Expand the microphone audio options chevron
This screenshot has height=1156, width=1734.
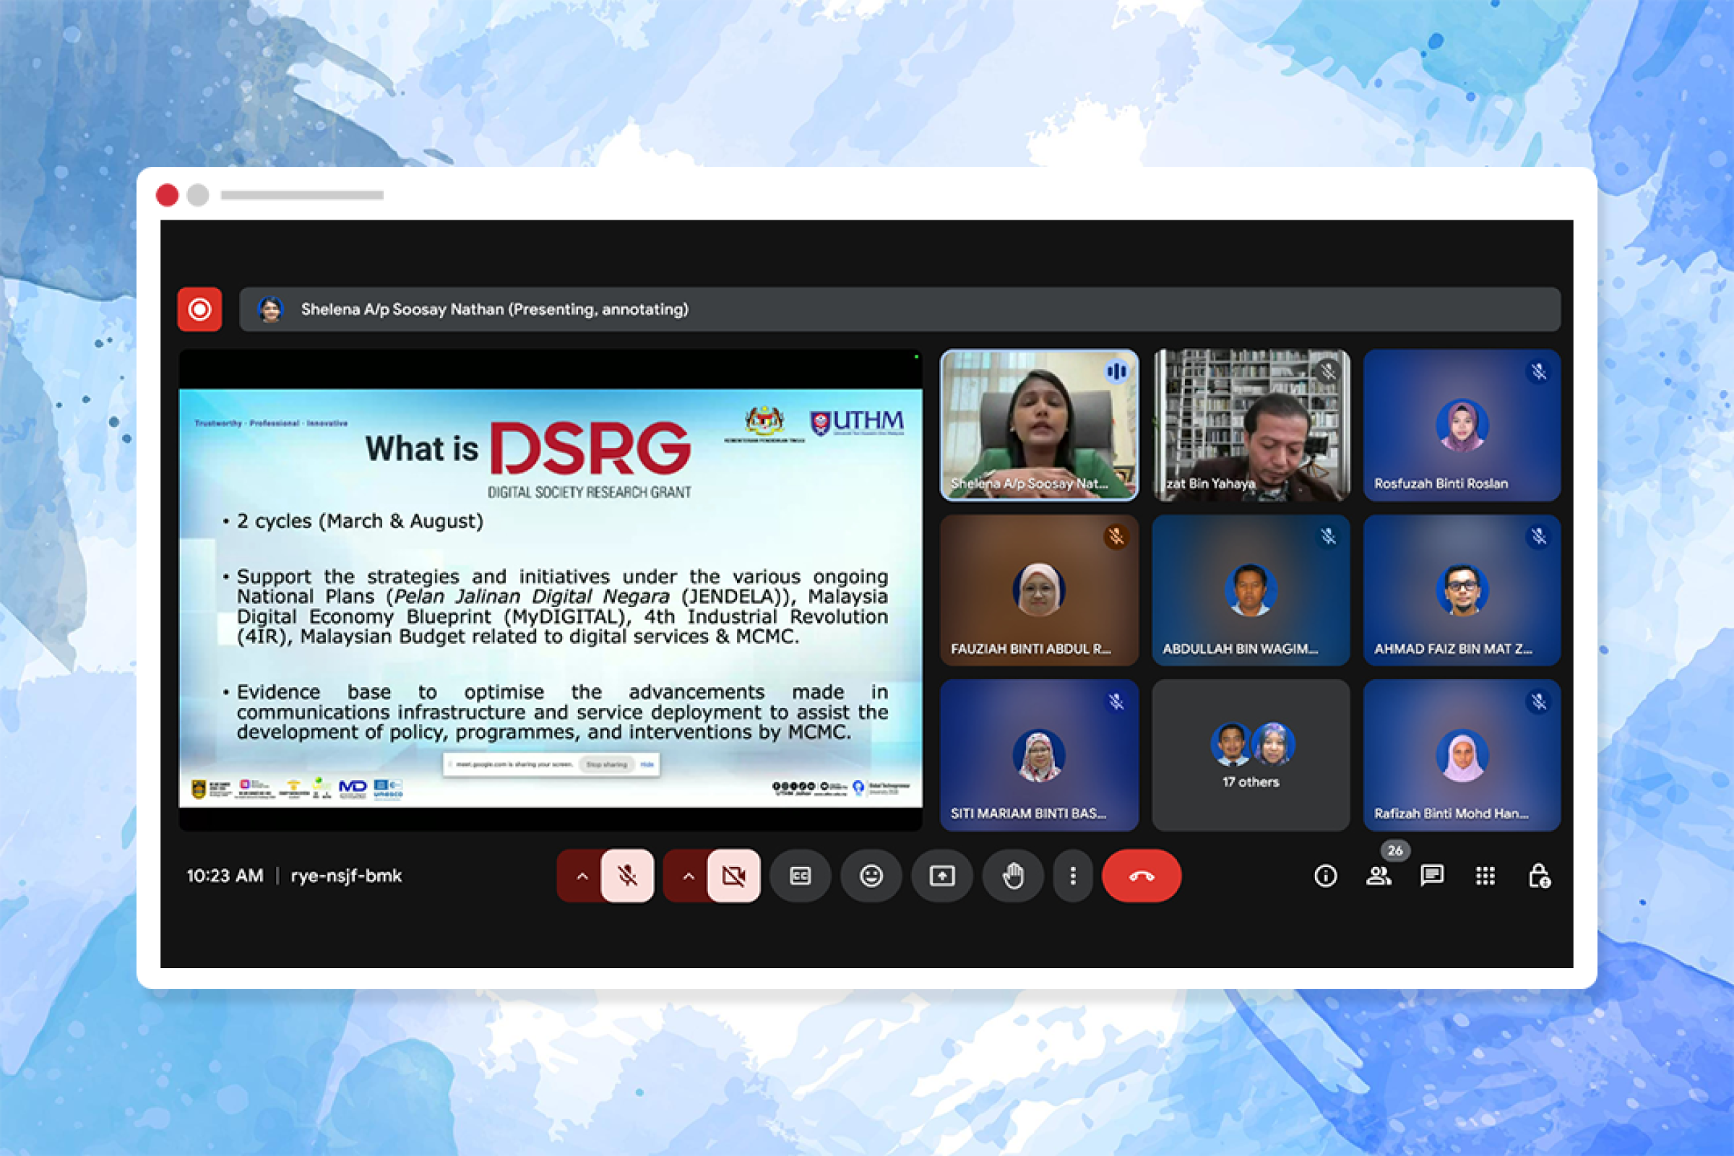[x=583, y=876]
